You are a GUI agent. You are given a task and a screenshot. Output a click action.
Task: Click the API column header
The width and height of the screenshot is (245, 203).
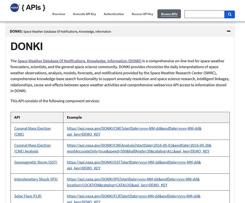coord(17,117)
